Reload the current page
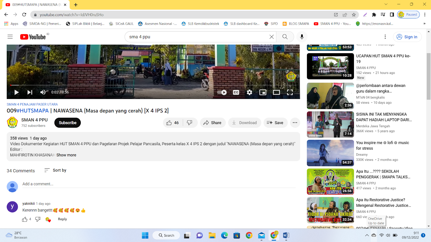 (24, 15)
